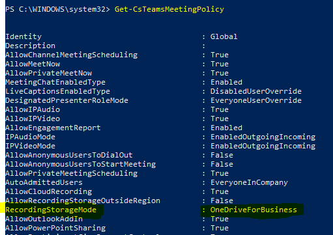Image resolution: width=333 pixels, height=235 pixels.
Task: Click the AllowEngagementReport property name
Action: pos(53,128)
